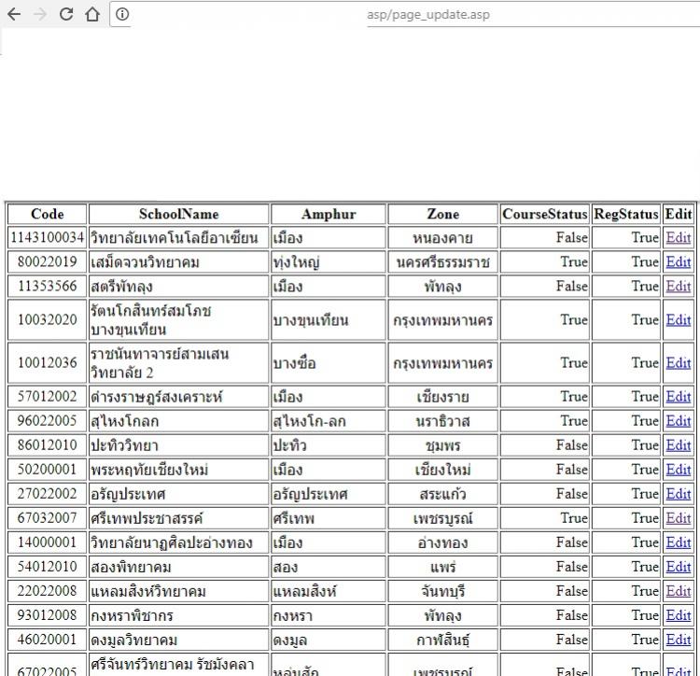The width and height of the screenshot is (700, 676).
Task: Go to browser home page icon
Action: pos(91,14)
